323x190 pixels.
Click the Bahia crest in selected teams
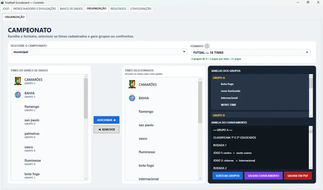132,98
